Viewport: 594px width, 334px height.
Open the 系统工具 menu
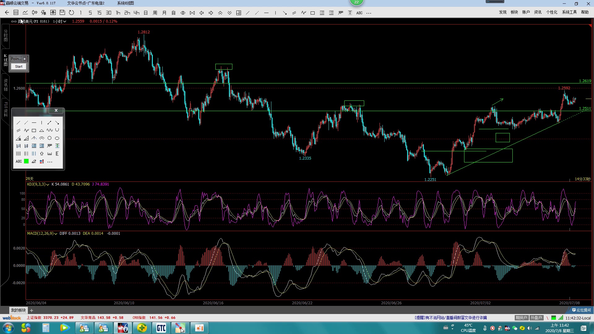tap(569, 12)
